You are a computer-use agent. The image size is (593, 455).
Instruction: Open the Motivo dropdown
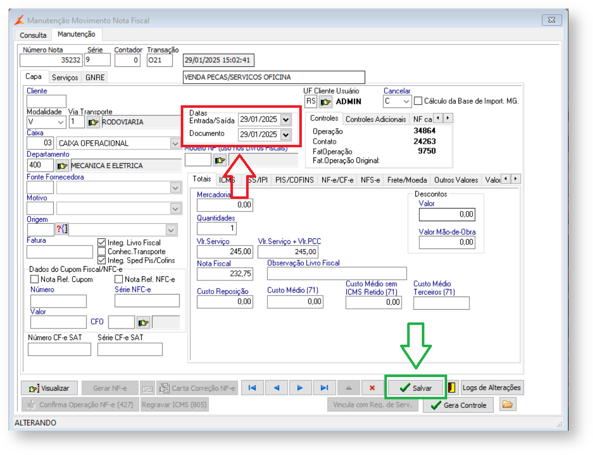pos(175,208)
